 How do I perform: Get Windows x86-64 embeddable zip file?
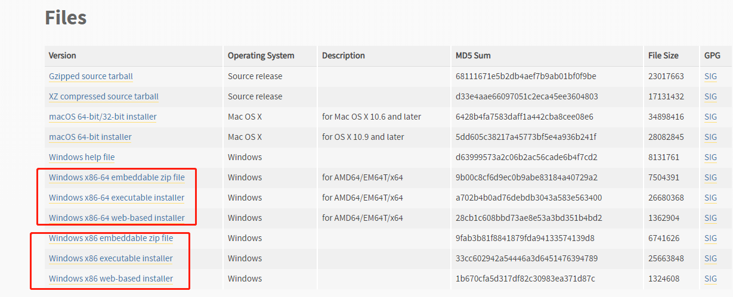tap(117, 177)
